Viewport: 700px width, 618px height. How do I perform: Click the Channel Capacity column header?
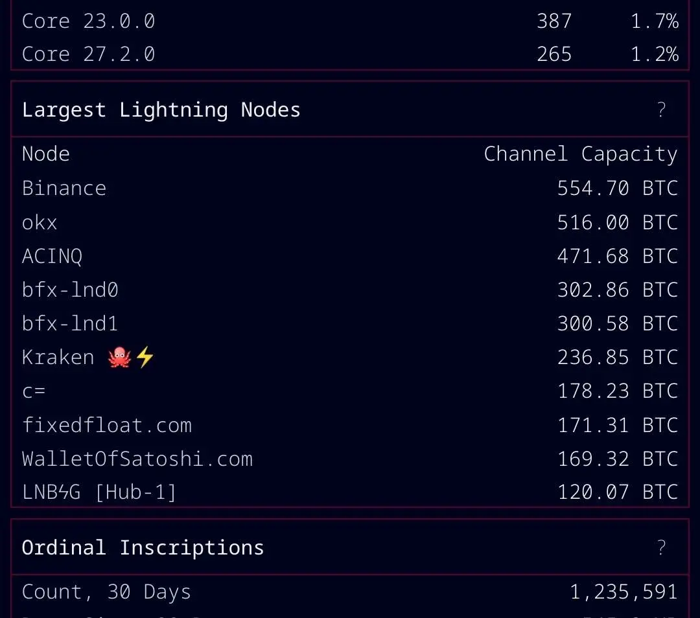[x=580, y=154]
